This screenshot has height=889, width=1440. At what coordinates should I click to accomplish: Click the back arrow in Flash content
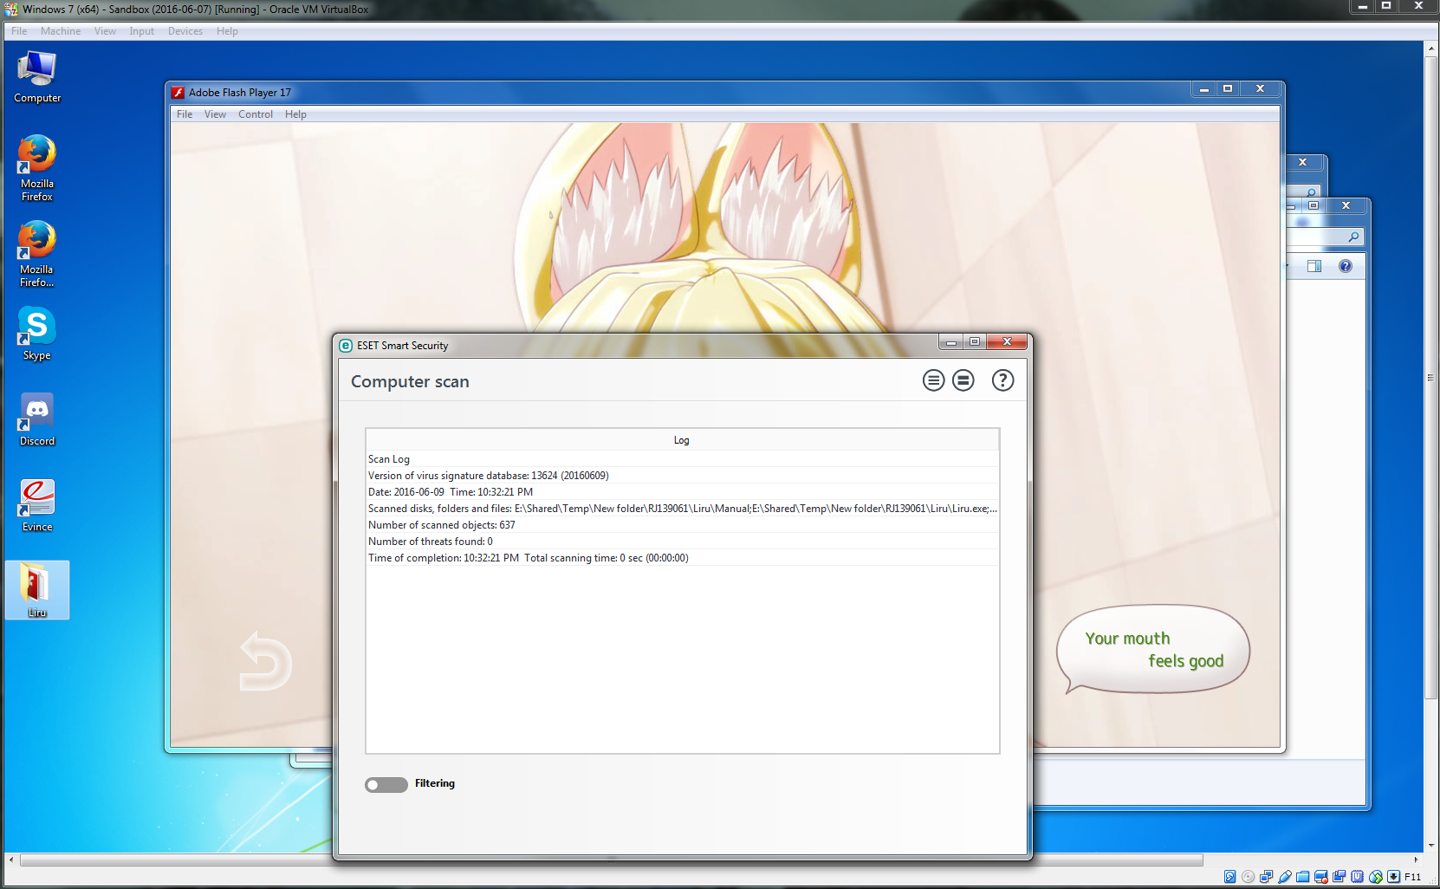(x=264, y=661)
